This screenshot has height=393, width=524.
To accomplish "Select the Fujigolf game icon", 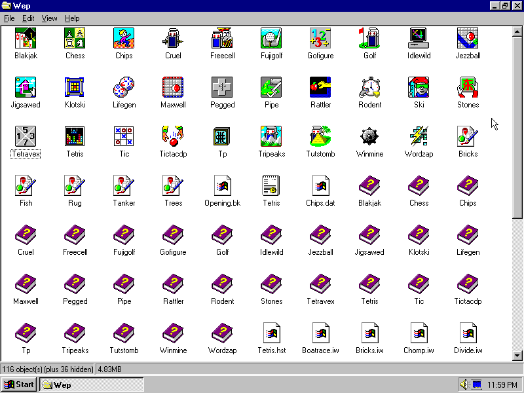I will pos(271,38).
